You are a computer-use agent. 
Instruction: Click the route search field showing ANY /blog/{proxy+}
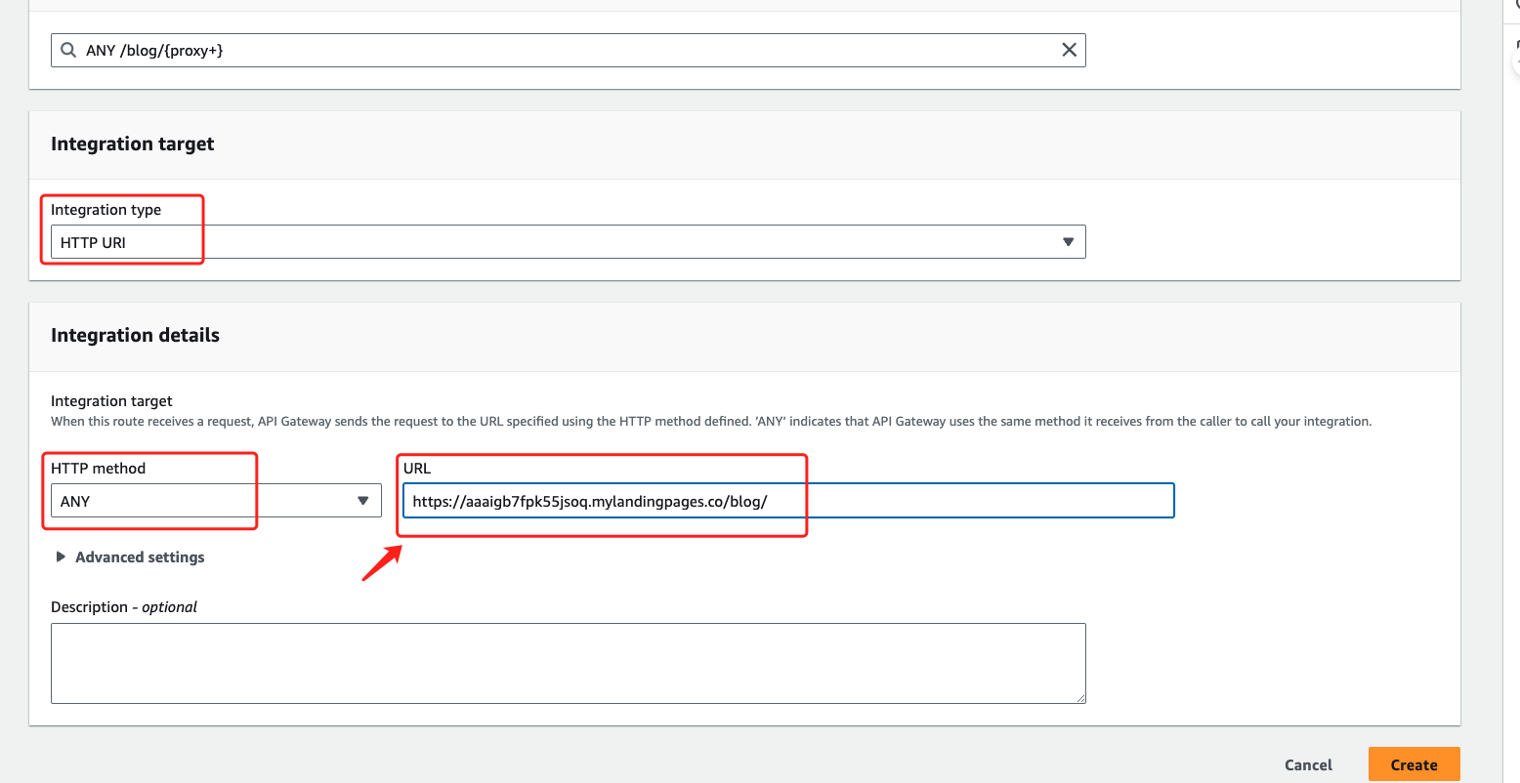pos(568,50)
